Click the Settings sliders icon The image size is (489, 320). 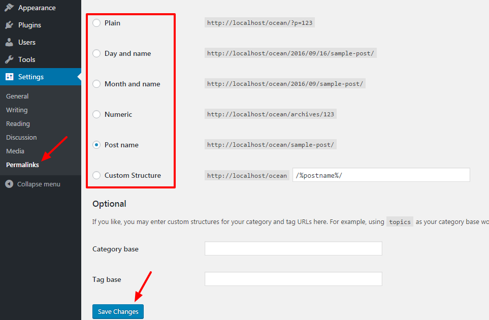(x=9, y=77)
